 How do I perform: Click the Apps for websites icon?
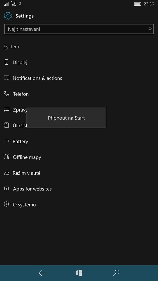click(6, 189)
